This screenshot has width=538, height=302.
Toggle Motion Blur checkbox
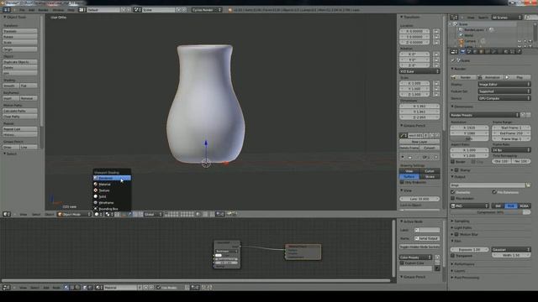point(456,235)
